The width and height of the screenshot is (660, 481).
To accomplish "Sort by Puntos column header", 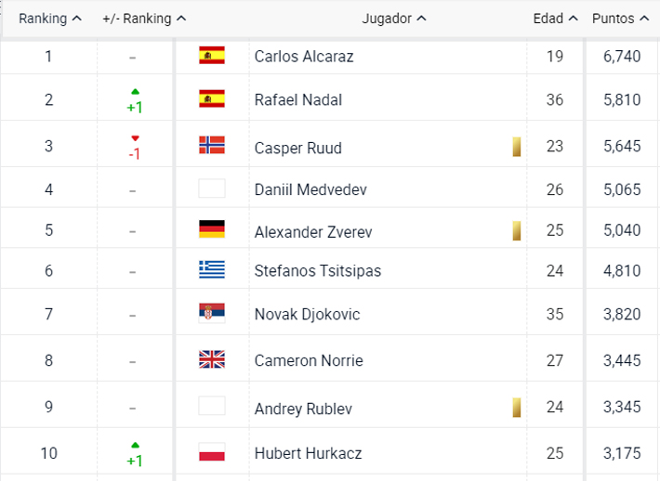I will 620,19.
